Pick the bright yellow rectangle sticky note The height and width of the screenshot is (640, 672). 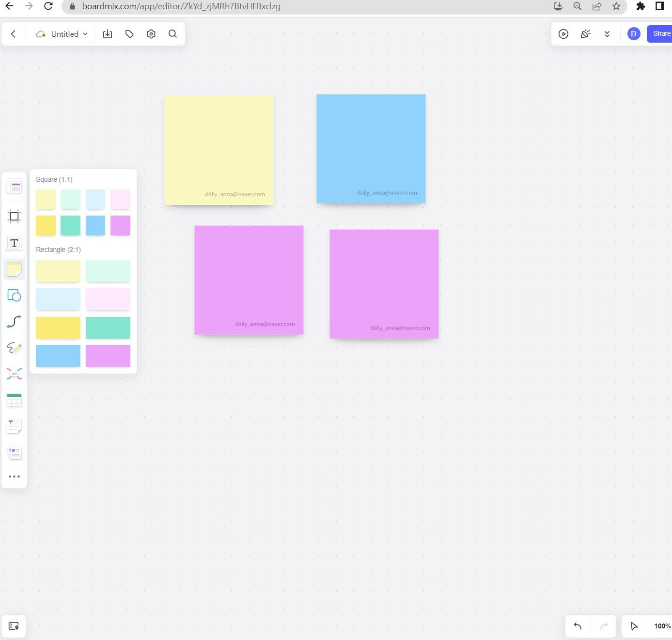(58, 328)
